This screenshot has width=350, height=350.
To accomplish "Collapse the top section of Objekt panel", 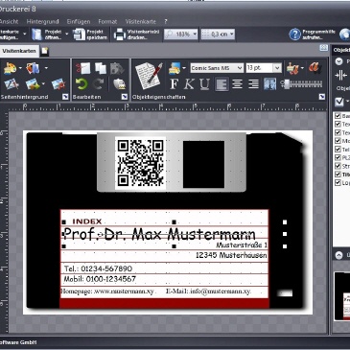I will click(x=338, y=61).
